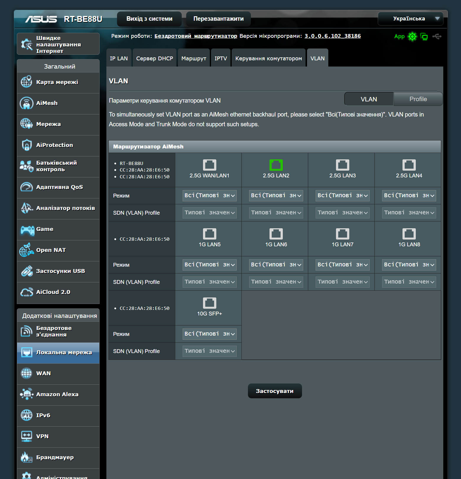Switch the view toggle to VLAN
Image resolution: width=461 pixels, height=479 pixels.
coord(369,99)
